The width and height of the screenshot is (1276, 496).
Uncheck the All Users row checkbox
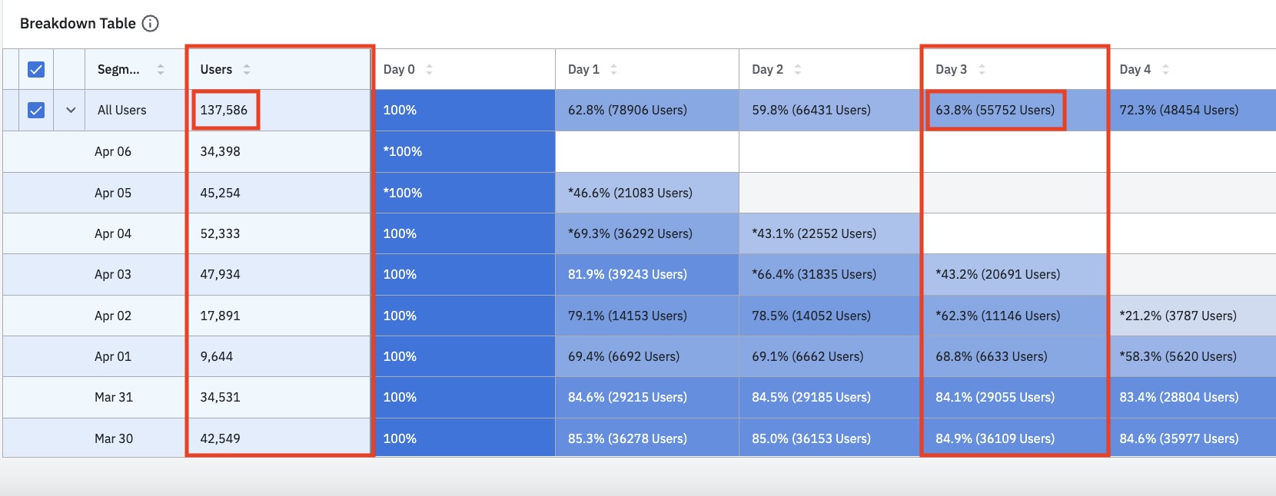[36, 111]
